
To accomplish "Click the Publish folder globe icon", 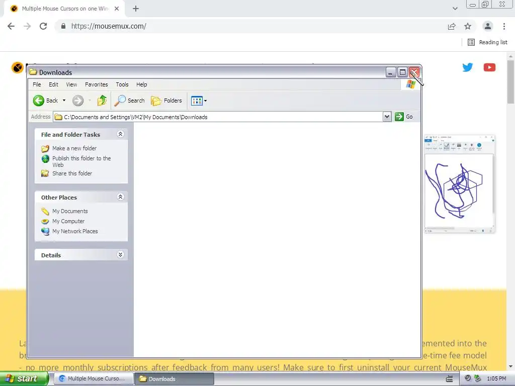I will tap(45, 159).
